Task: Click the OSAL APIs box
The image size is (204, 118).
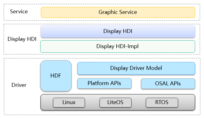Action: pos(168,84)
